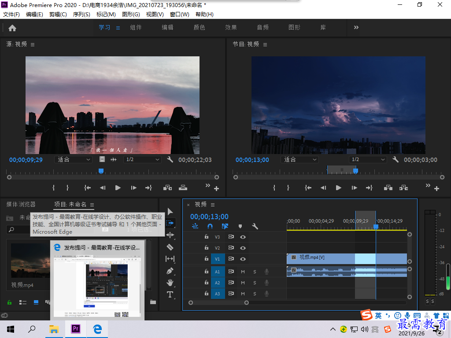Screen dimensions: 451x338
Task: Open Source monitor button editor plus
Action: tap(217, 189)
